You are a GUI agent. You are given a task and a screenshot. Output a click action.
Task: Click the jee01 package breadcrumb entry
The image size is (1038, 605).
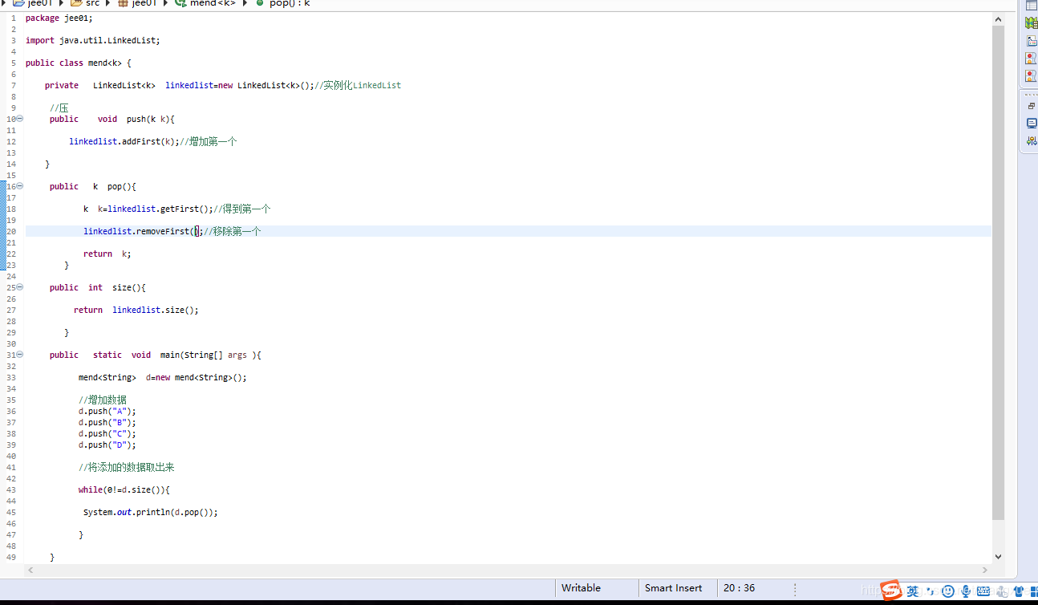[136, 3]
